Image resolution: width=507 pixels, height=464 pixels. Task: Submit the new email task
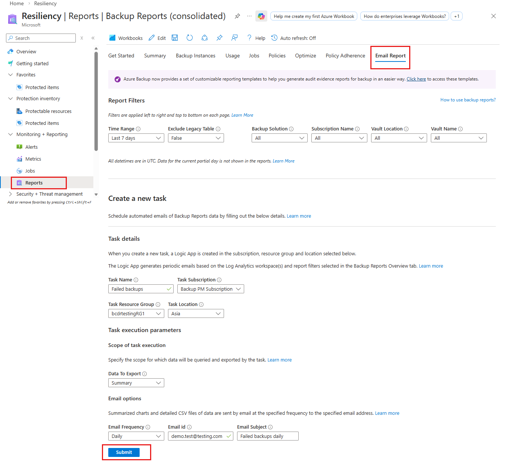tap(124, 452)
